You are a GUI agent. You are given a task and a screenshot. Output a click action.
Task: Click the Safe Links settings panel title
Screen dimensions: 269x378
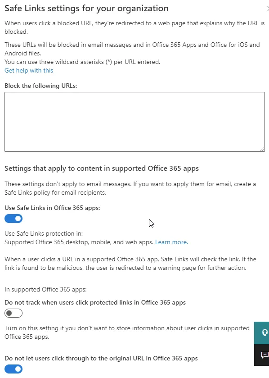(x=87, y=9)
